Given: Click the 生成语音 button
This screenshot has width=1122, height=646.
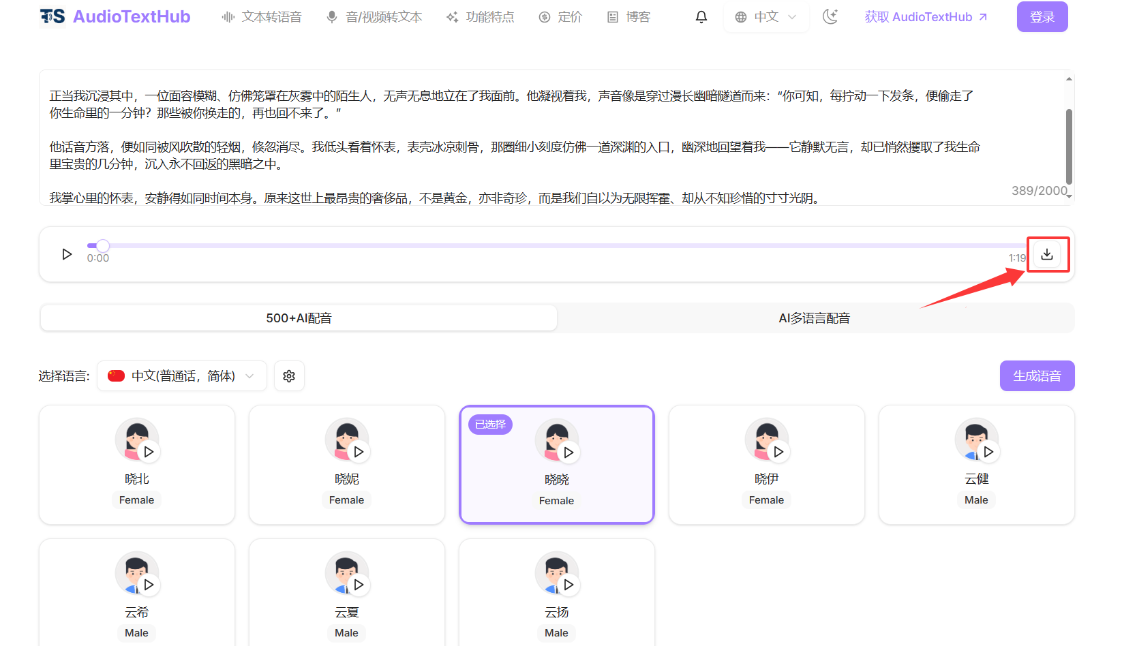Looking at the screenshot, I should pos(1037,376).
